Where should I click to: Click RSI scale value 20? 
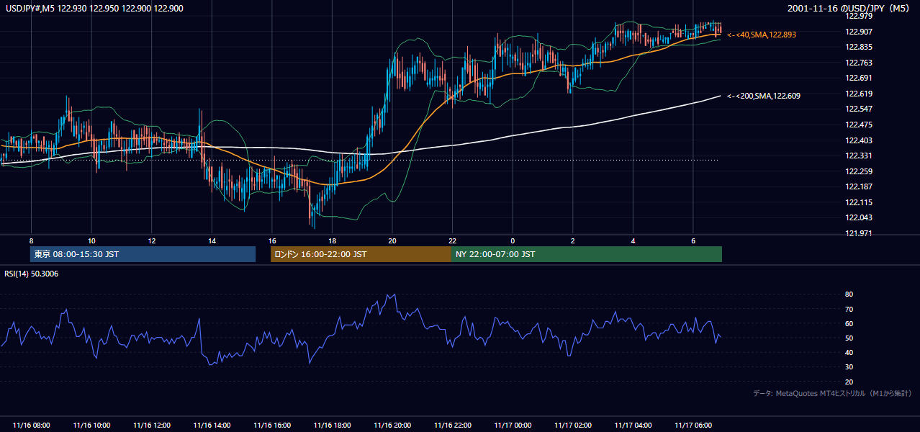click(849, 382)
